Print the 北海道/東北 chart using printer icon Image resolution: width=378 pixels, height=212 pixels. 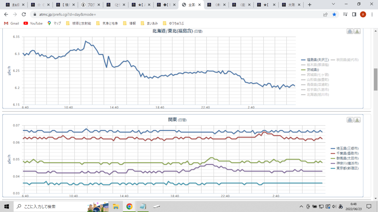(350, 31)
